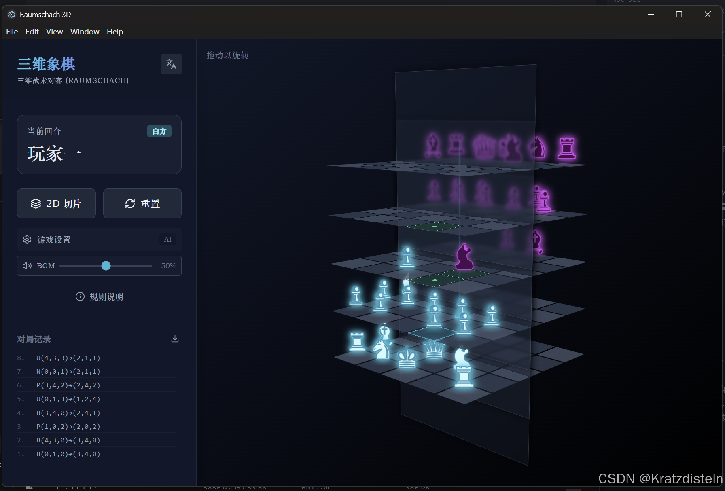Open the Help menu
The height and width of the screenshot is (491, 725).
(114, 32)
